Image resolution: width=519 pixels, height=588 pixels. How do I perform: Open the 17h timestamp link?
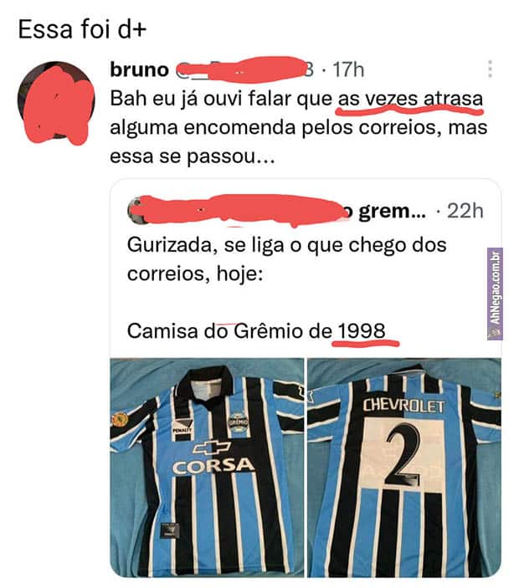tap(348, 69)
